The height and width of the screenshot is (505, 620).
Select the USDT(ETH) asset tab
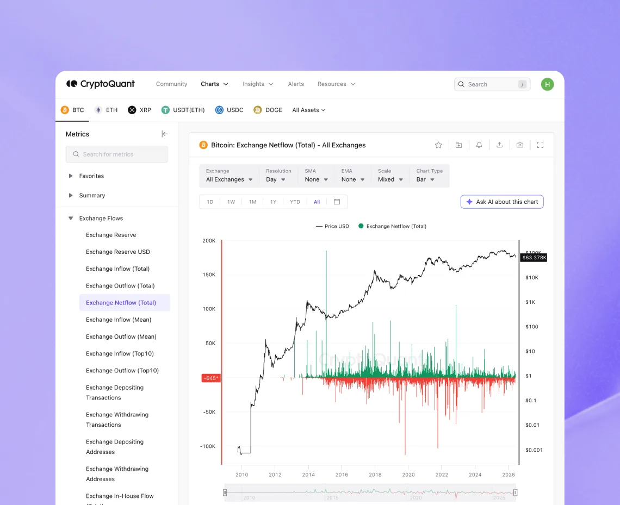point(183,110)
